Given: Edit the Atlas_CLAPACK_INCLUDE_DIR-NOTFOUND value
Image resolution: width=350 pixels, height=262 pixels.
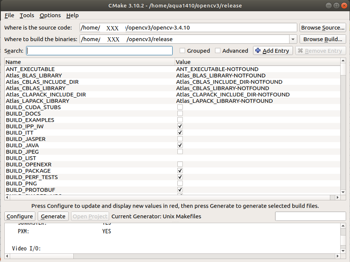Looking at the screenshot, I should (233, 95).
